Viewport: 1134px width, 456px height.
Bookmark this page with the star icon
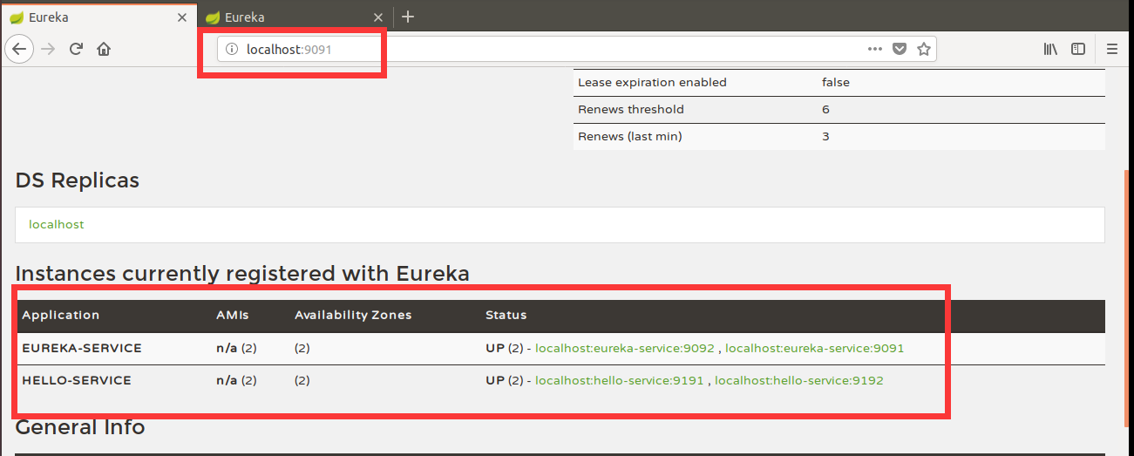[924, 49]
